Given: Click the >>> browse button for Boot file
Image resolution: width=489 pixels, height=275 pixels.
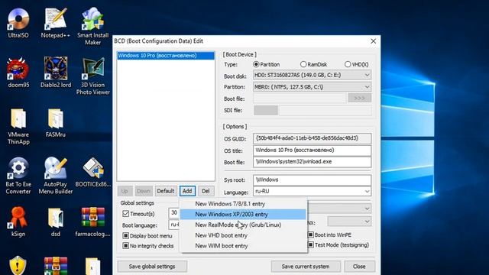Looking at the screenshot, I should click(x=359, y=99).
